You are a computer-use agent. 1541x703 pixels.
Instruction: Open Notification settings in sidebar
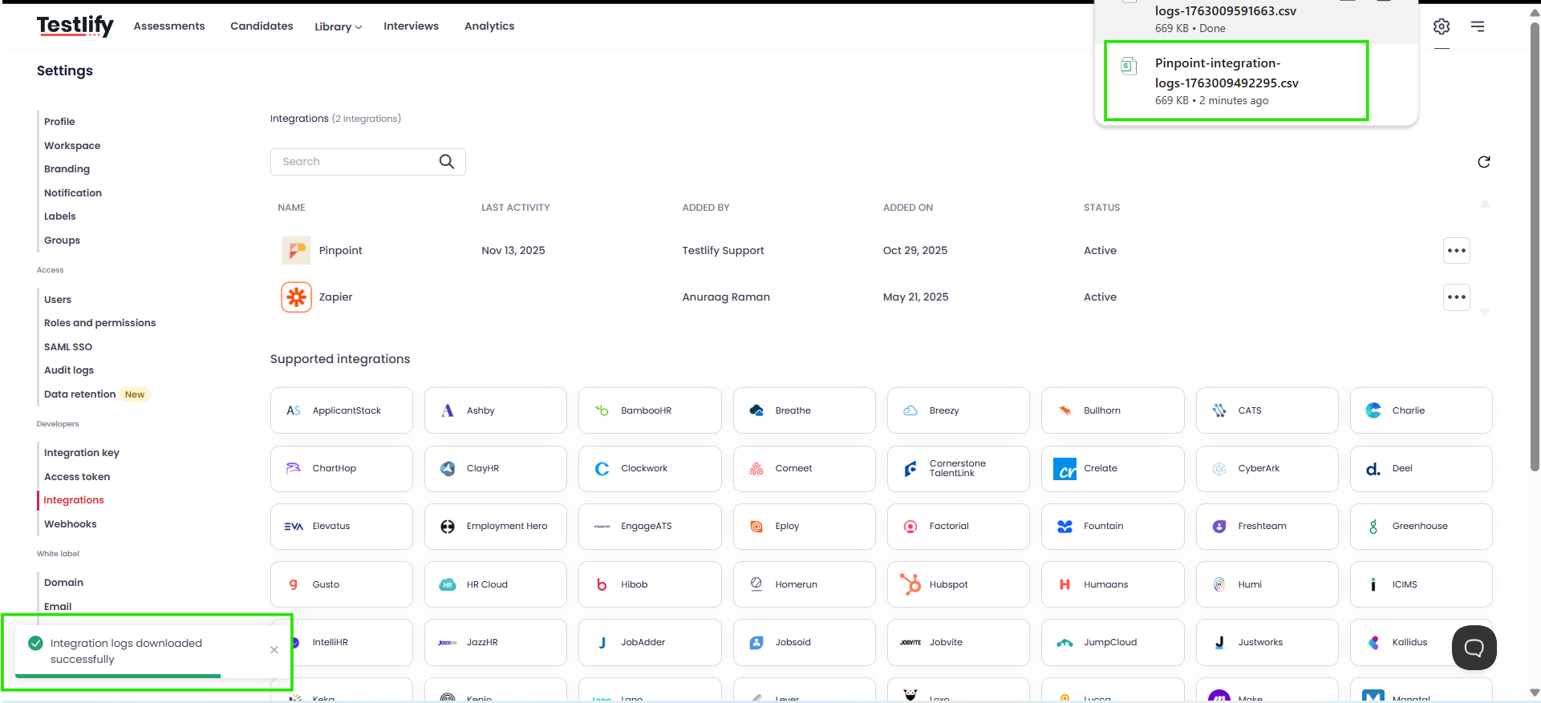point(73,193)
